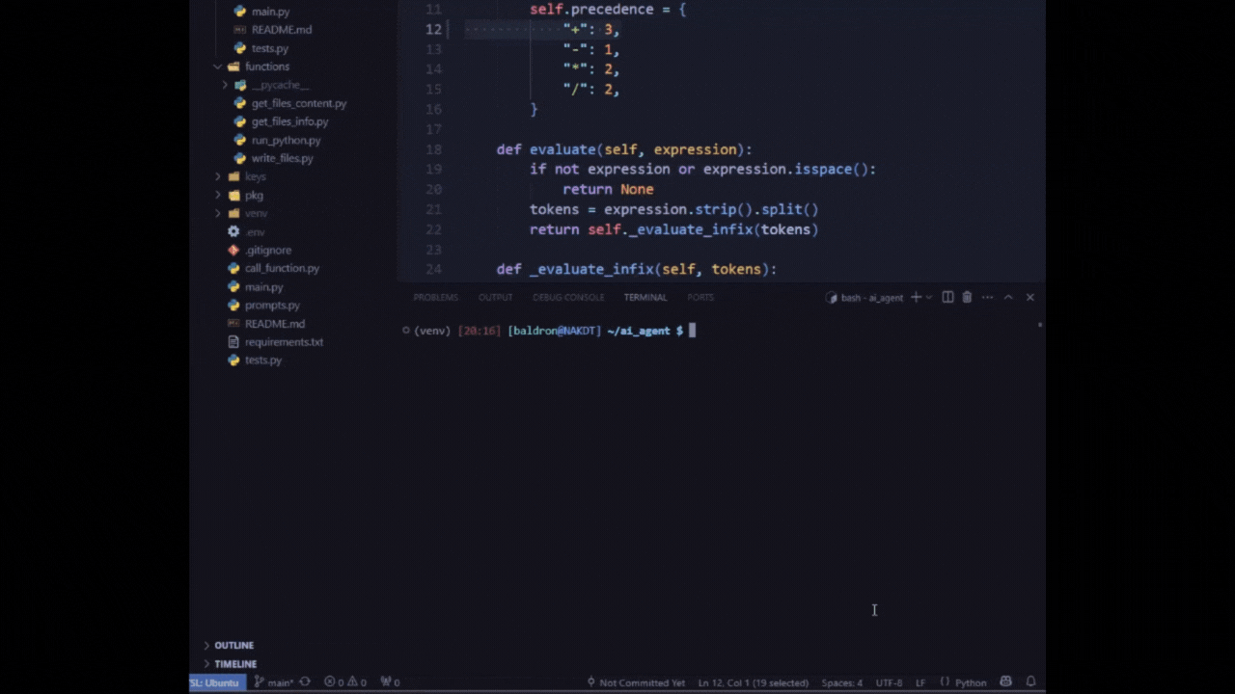1235x694 pixels.
Task: Click the return None line in editor
Action: tap(608, 189)
